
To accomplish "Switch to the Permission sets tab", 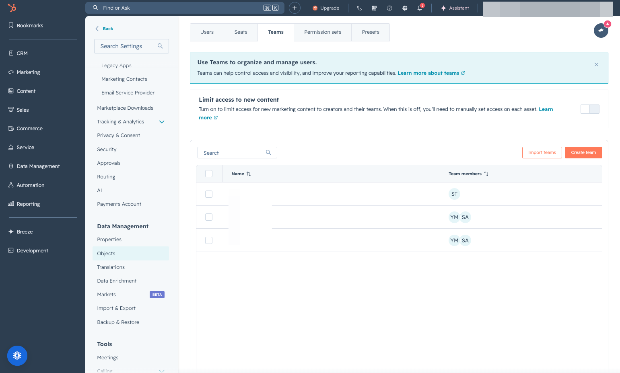I will pyautogui.click(x=323, y=32).
